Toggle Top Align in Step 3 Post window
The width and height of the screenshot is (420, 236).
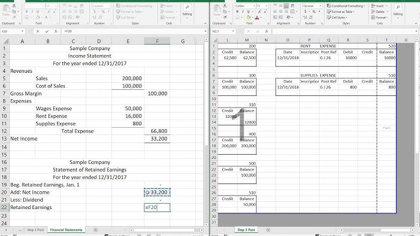pos(275,6)
